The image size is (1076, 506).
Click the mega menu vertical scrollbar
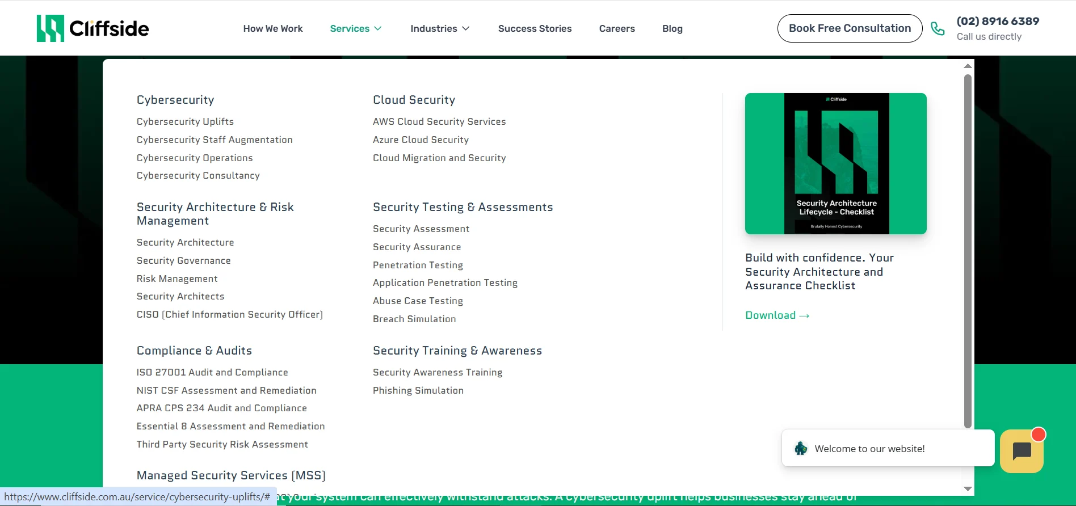click(x=968, y=250)
